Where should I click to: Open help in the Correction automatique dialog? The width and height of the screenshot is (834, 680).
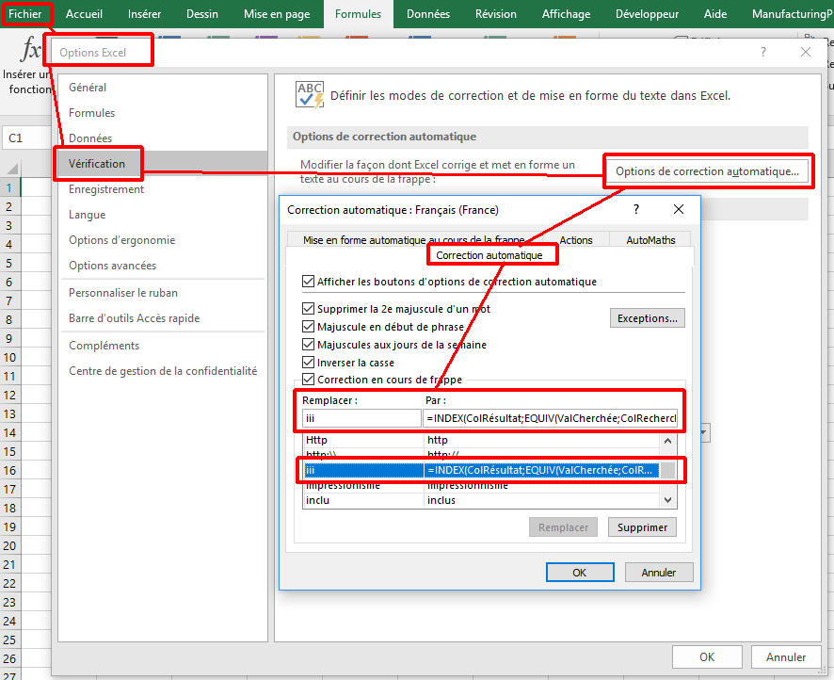[x=636, y=210]
